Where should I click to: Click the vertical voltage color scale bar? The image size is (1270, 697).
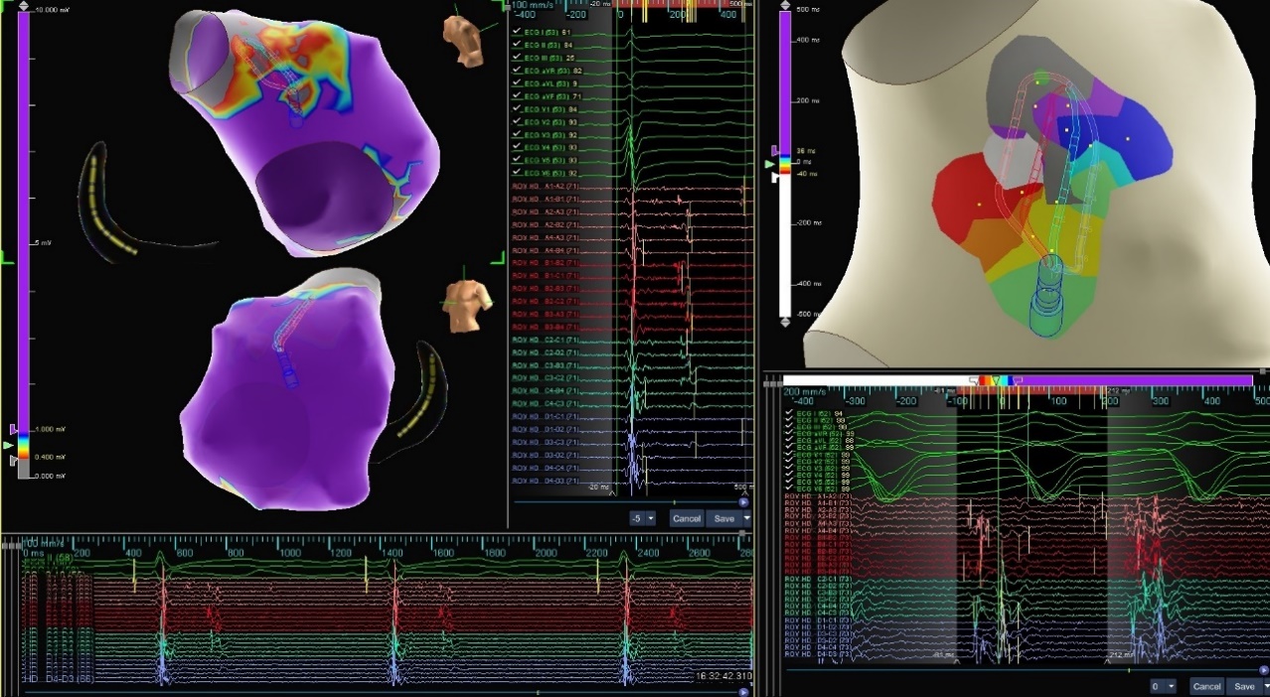click(x=25, y=243)
